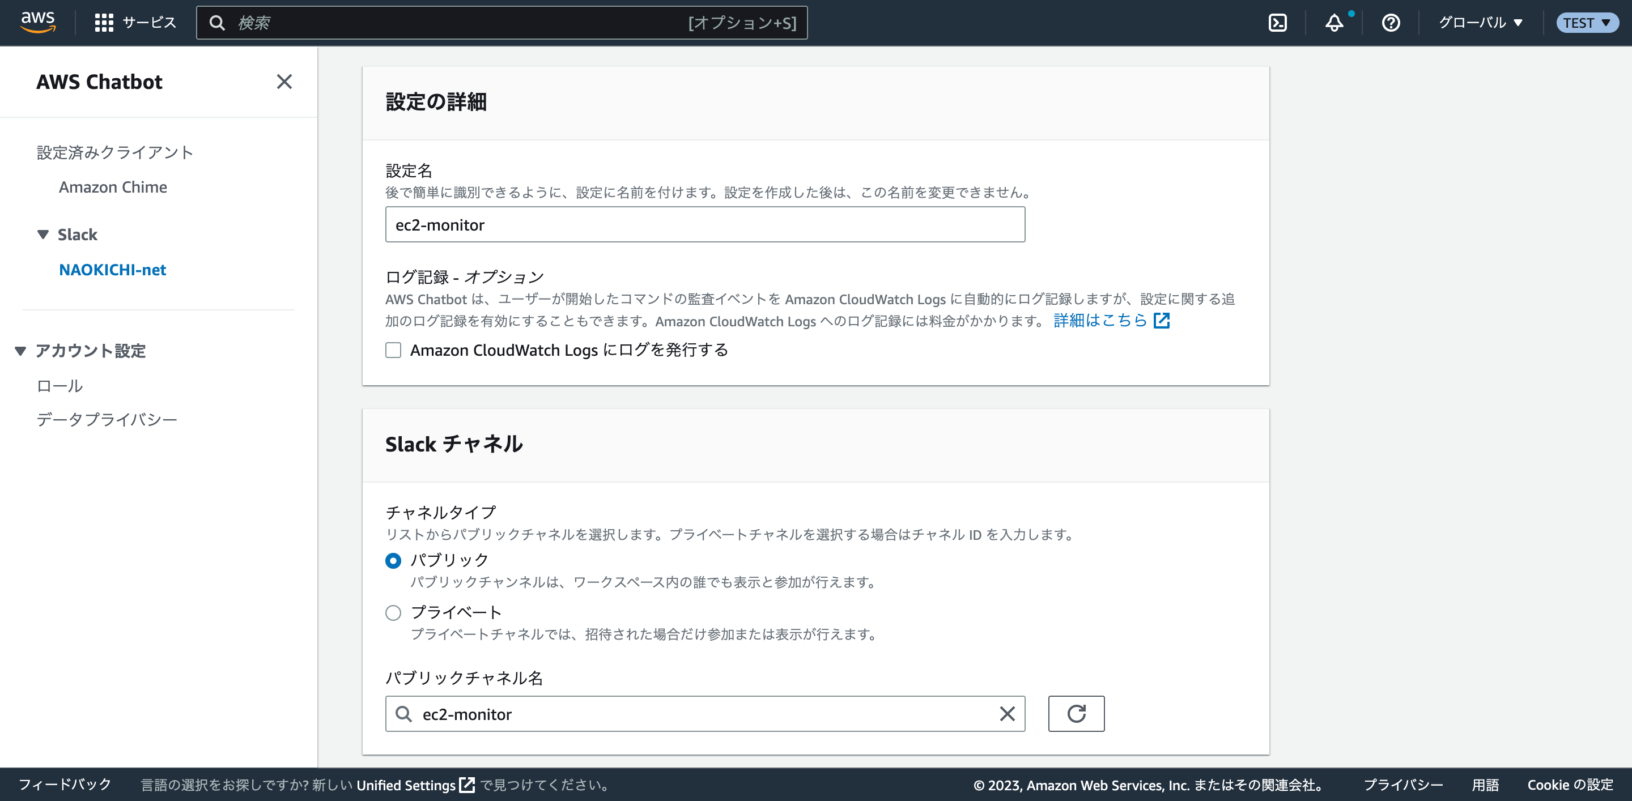Click the AWS home logo

point(37,22)
